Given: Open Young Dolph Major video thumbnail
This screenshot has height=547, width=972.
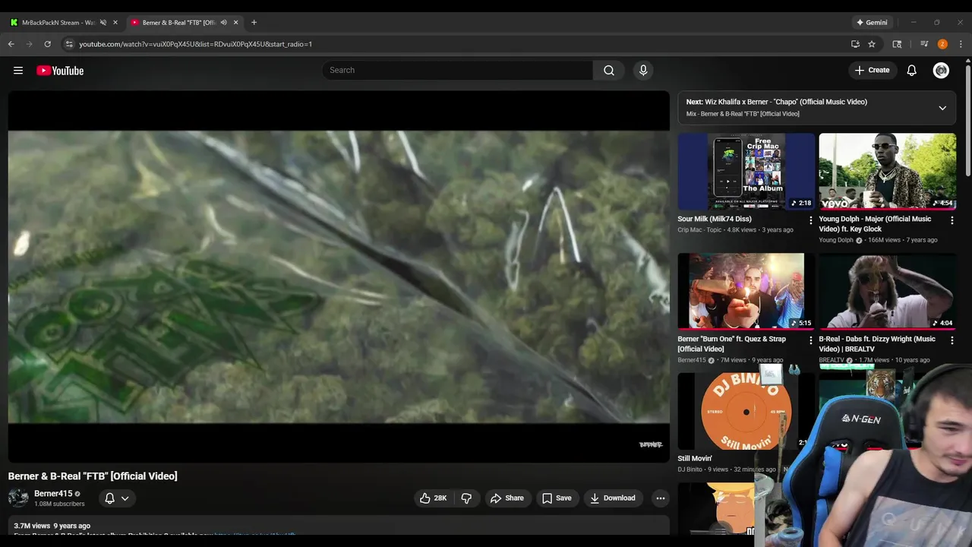Looking at the screenshot, I should pyautogui.click(x=888, y=172).
